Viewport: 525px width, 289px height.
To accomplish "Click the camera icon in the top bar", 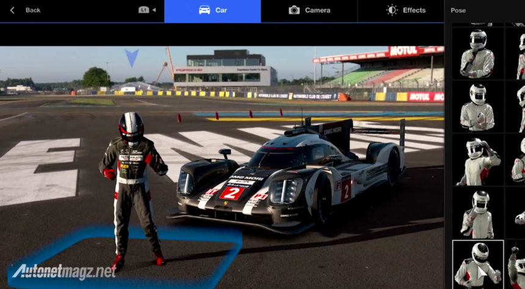I will pos(294,10).
